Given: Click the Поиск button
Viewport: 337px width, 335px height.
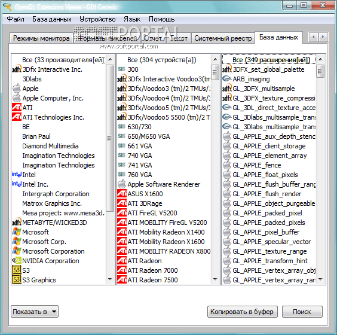Looking at the screenshot, I should coord(302,312).
